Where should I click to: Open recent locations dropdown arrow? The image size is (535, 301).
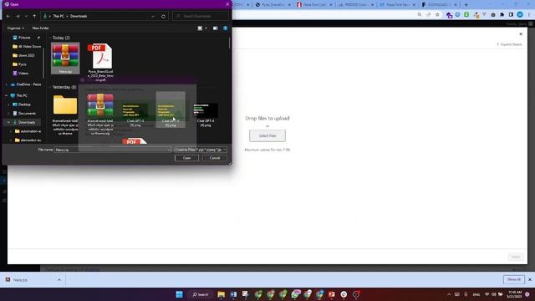(x=26, y=16)
